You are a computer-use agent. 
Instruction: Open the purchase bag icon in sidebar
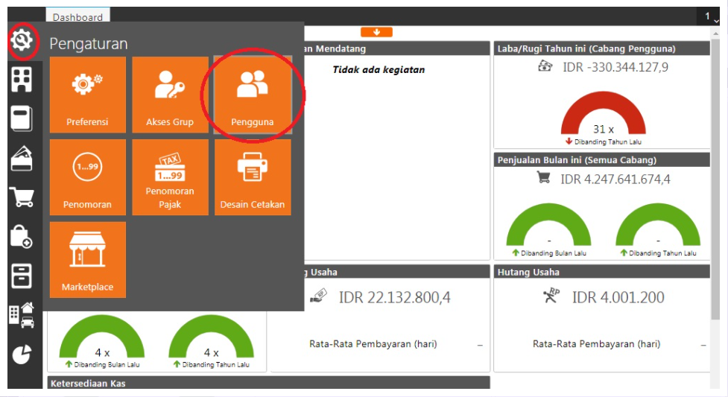tap(22, 237)
